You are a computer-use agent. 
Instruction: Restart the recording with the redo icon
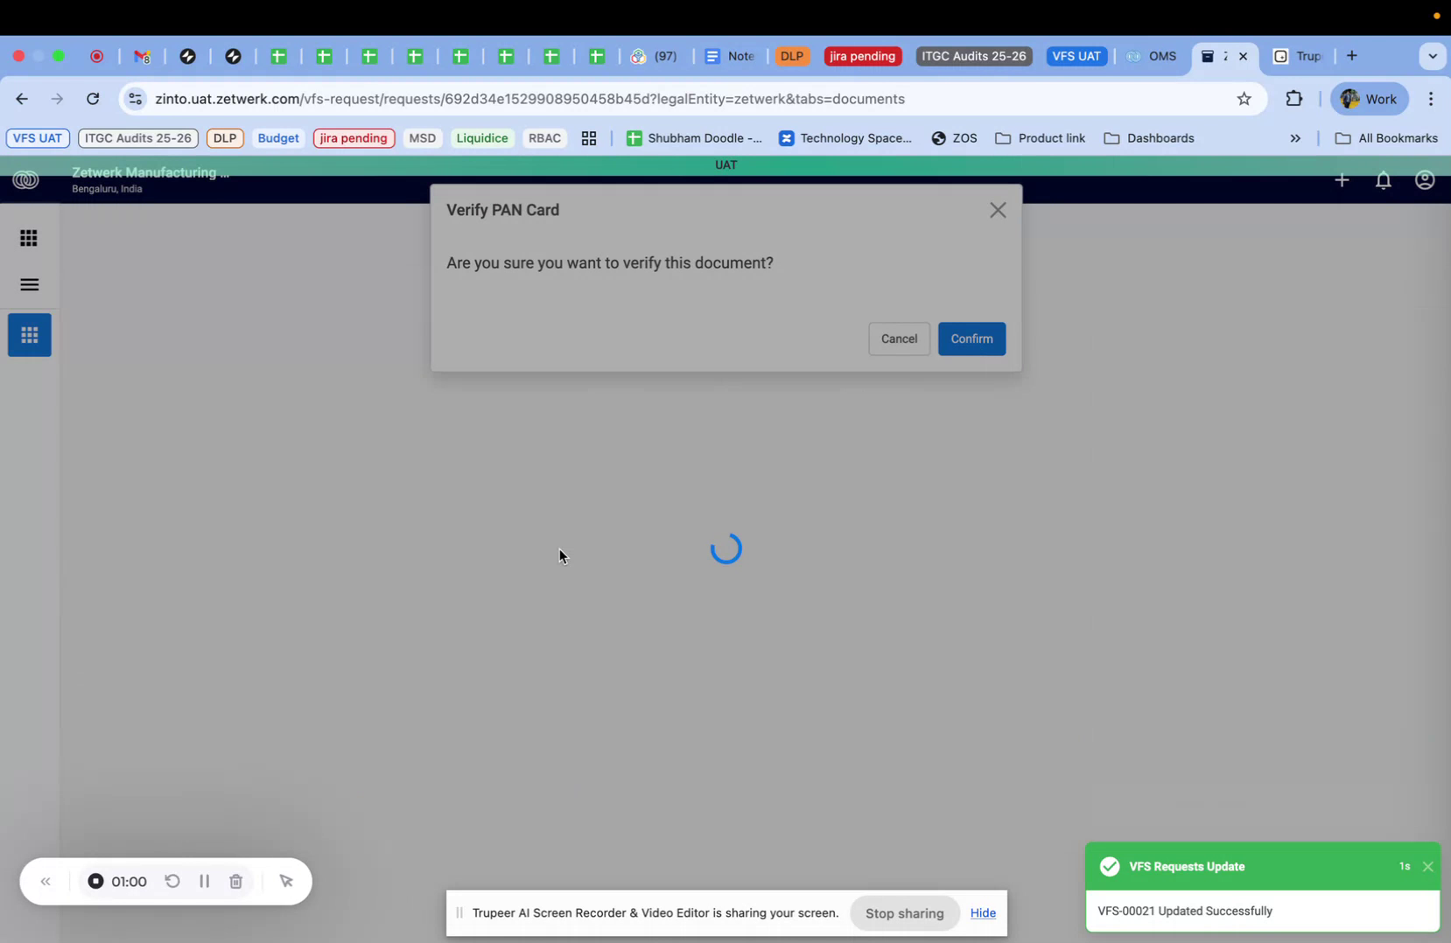point(172,881)
